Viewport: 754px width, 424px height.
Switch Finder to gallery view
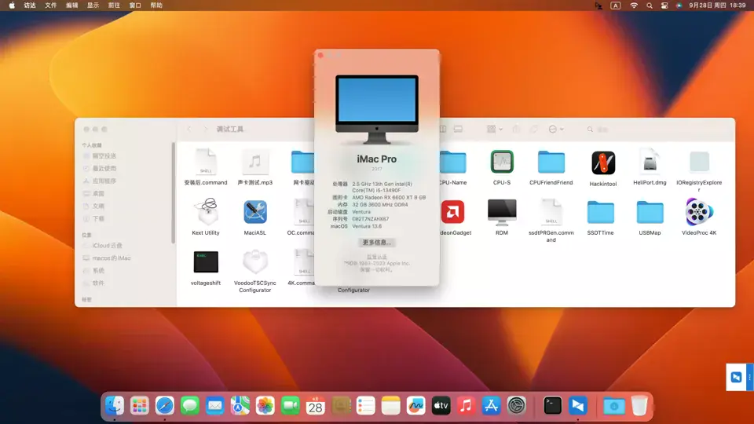(x=458, y=129)
